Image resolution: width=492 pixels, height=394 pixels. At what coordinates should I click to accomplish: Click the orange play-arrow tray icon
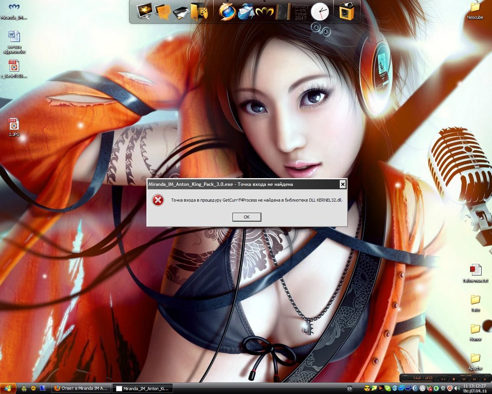click(x=381, y=388)
